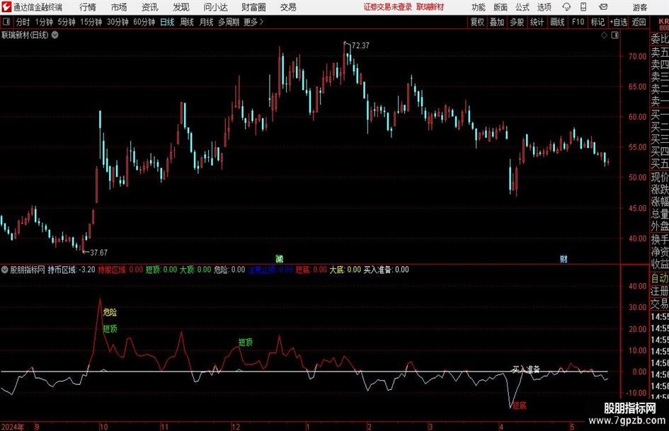The height and width of the screenshot is (431, 669).
Task: Open the 公式 menu
Action: click(x=522, y=7)
